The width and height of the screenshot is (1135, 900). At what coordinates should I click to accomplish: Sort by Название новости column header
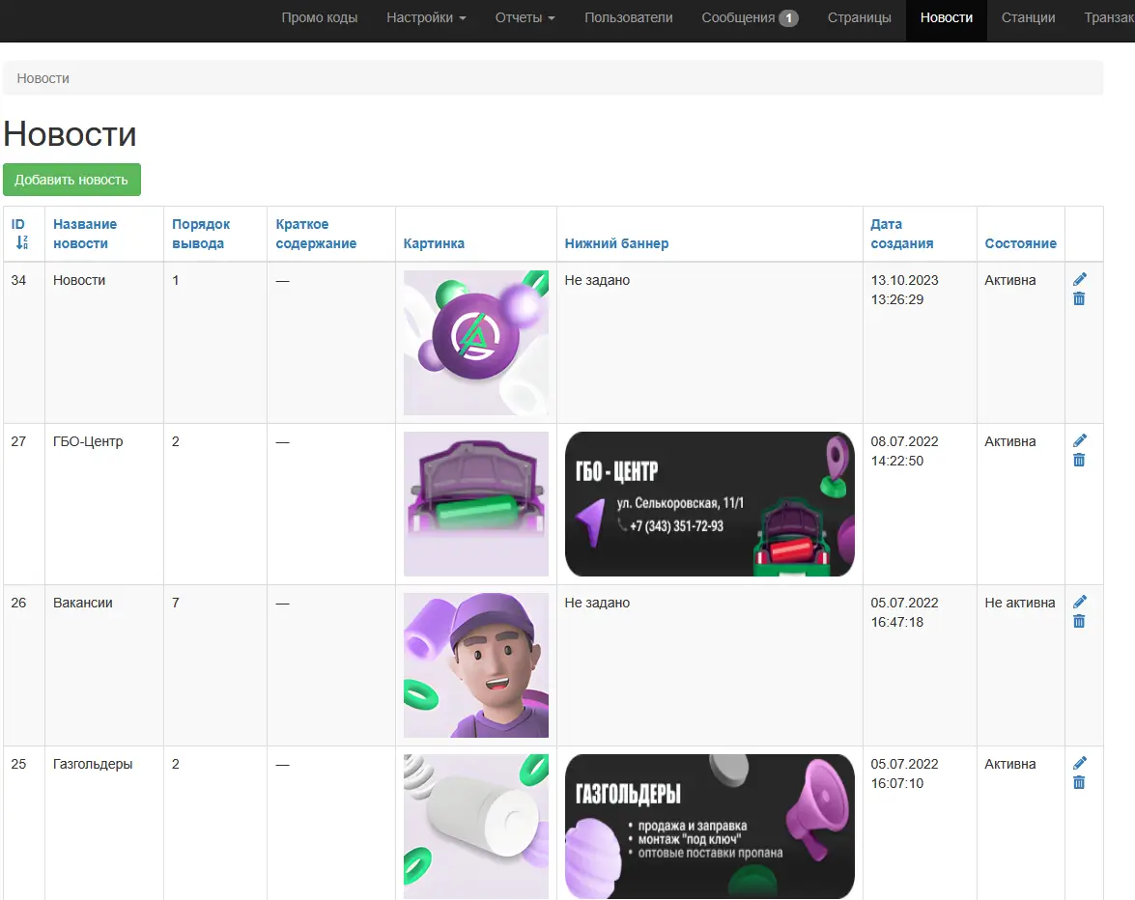[85, 234]
